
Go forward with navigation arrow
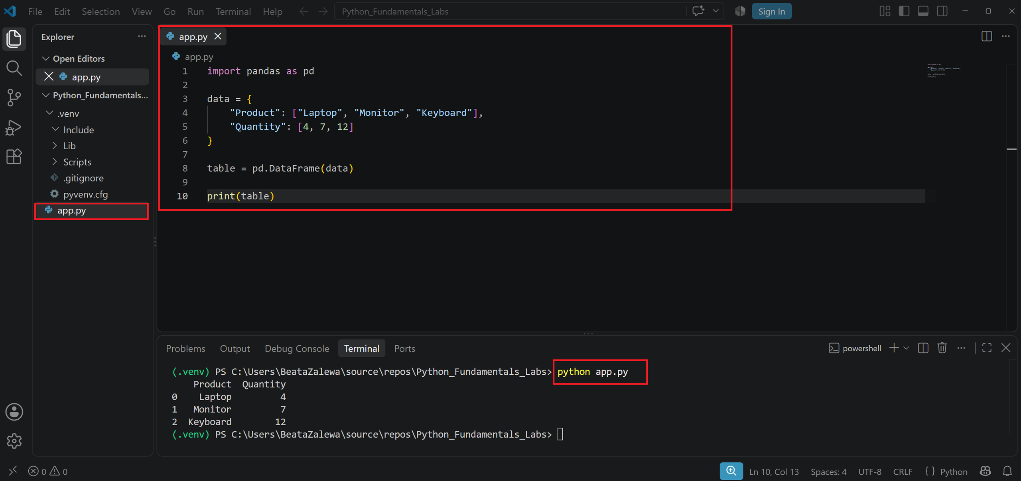pos(323,12)
